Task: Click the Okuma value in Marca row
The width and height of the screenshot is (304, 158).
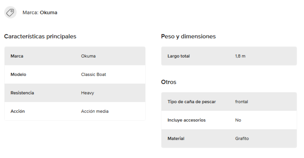Action: click(88, 56)
